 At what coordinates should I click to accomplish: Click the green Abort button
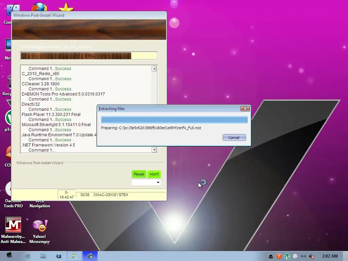pos(154,174)
